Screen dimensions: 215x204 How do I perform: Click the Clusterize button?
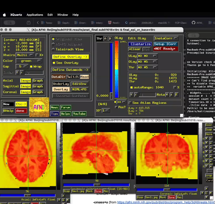(140, 44)
